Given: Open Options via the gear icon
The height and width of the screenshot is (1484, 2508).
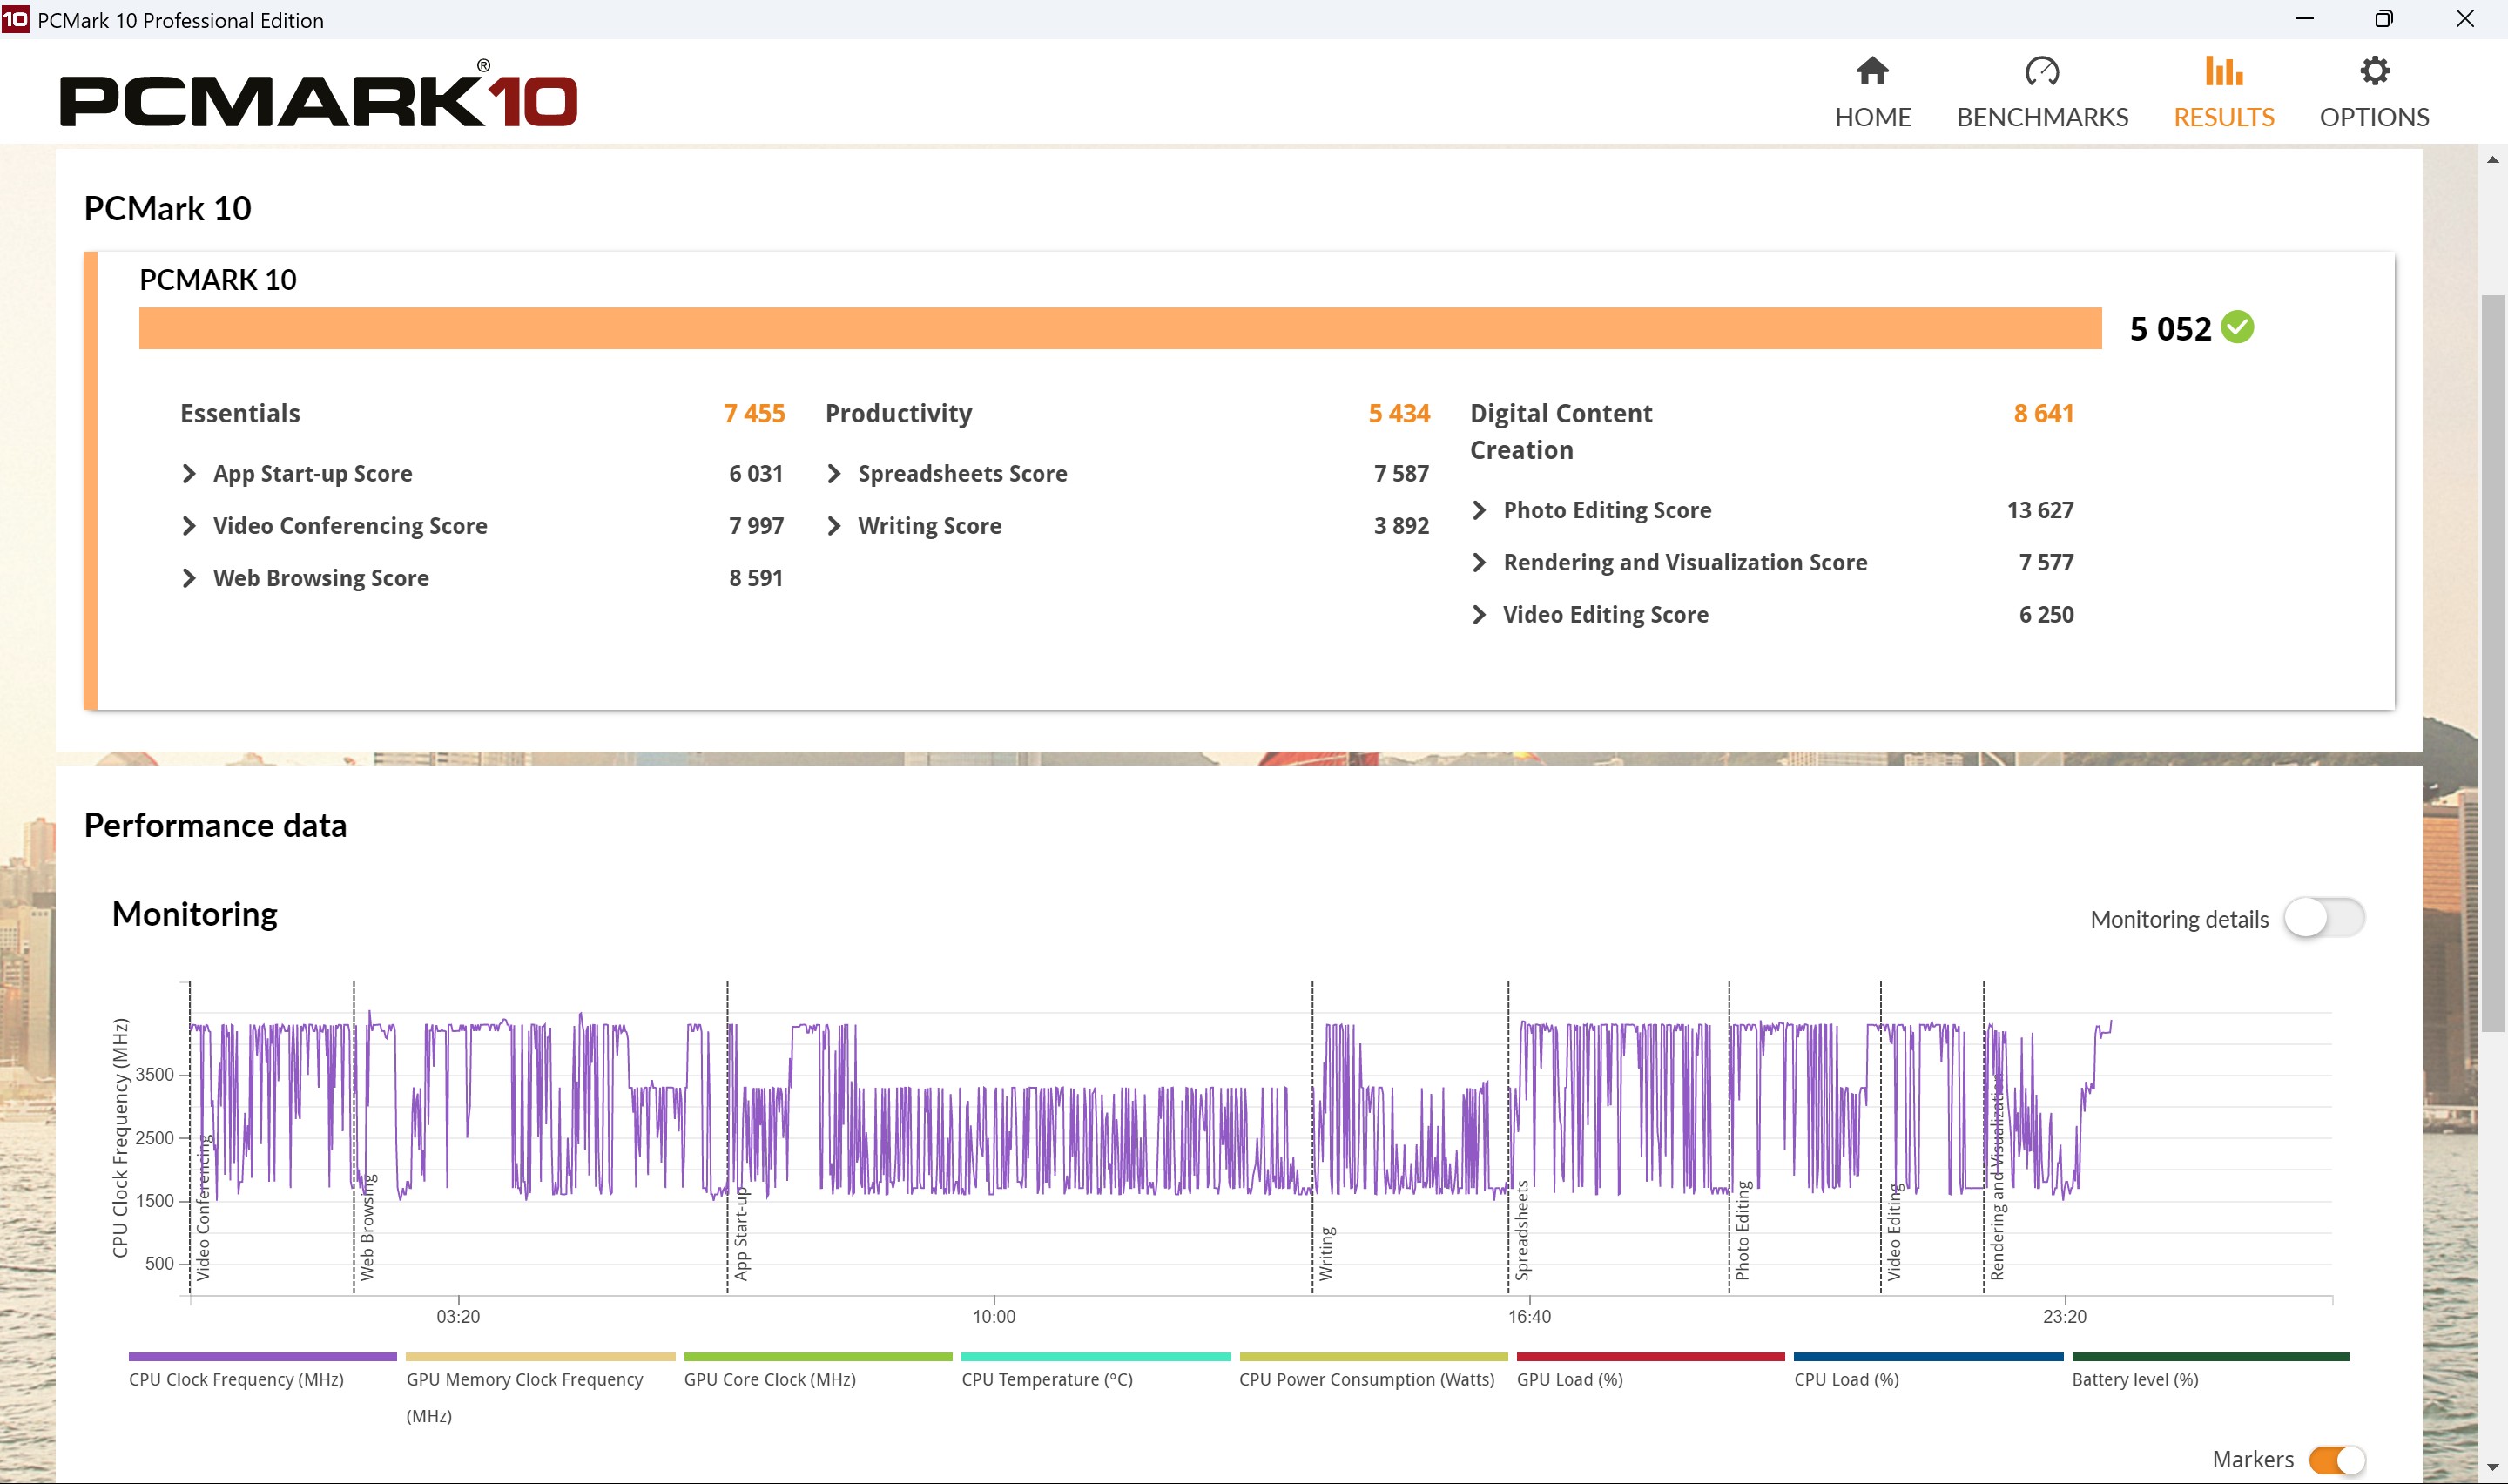Looking at the screenshot, I should [x=2373, y=71].
